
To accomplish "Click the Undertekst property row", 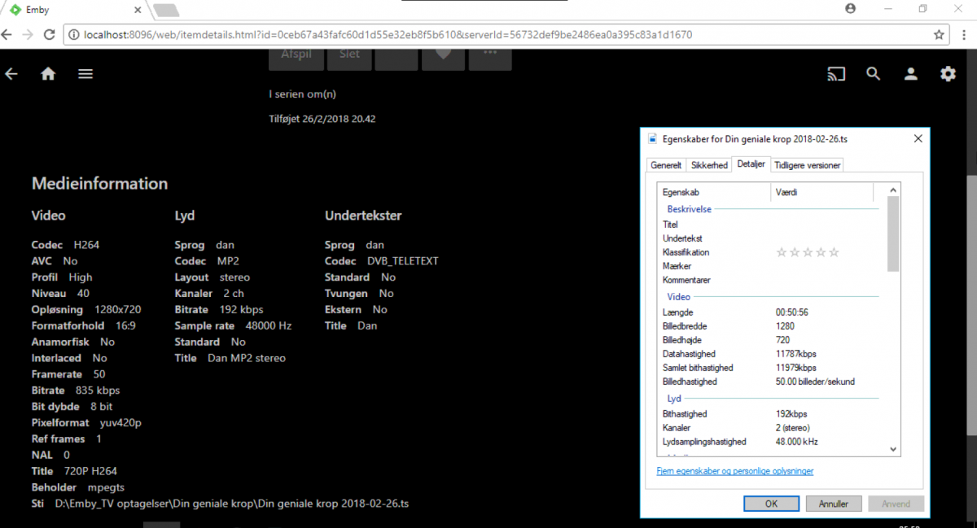I will coord(771,238).
